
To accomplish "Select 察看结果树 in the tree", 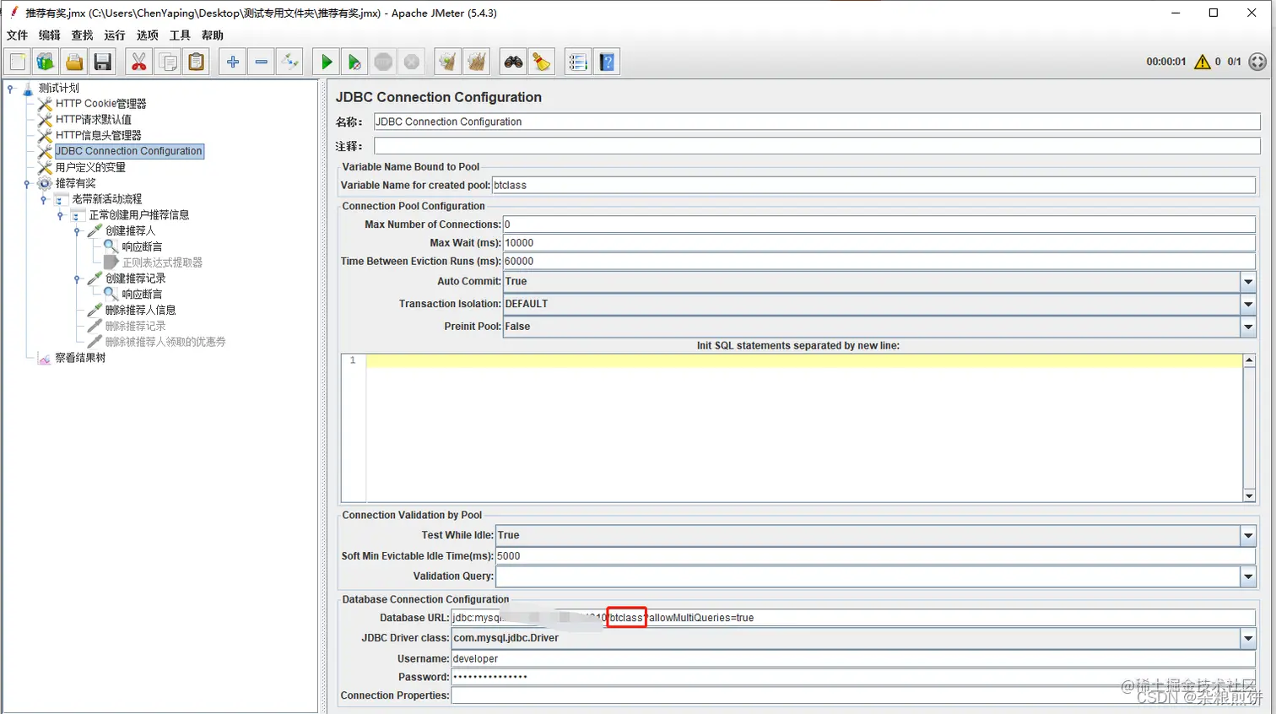I will point(80,358).
